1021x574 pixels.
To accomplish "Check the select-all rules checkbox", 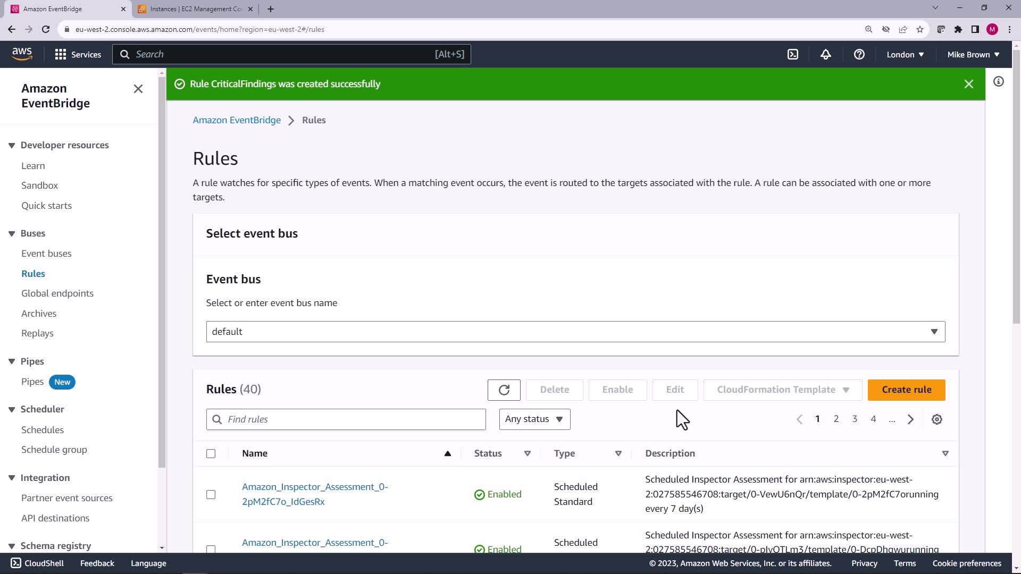I will pos(211,453).
